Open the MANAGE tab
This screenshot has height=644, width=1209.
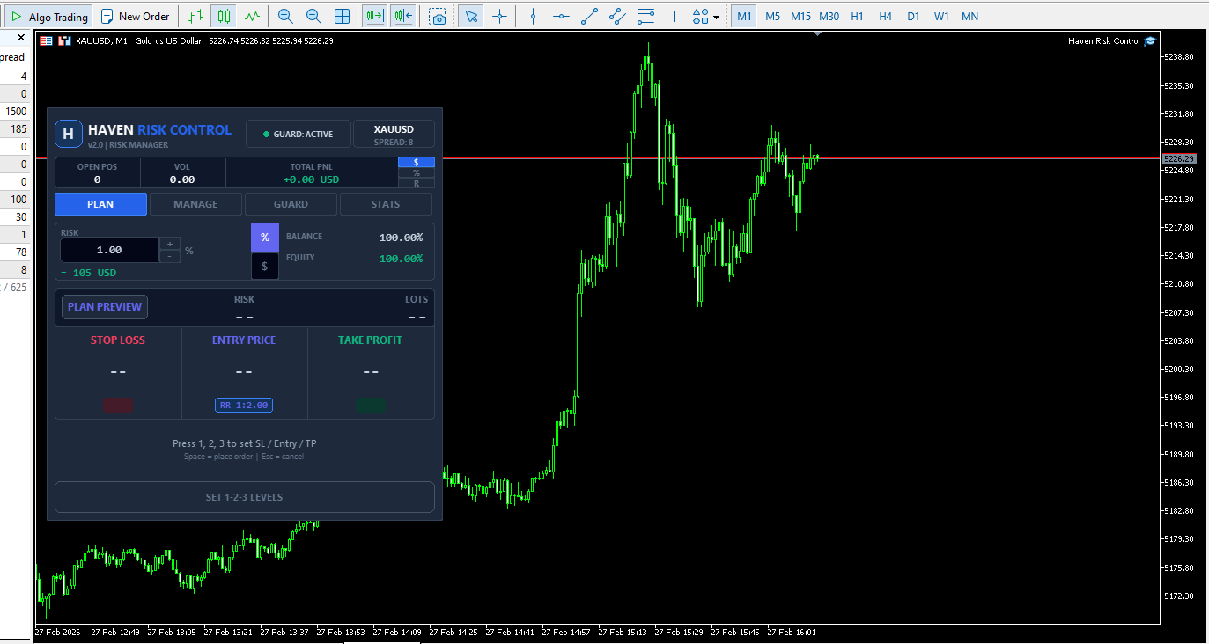195,204
